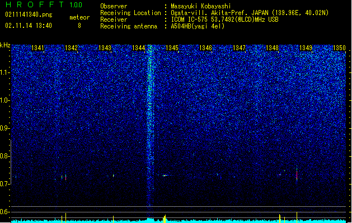Click the 0.8 frequency axis label
Viewport: 352px width, 223px height.
[4, 156]
